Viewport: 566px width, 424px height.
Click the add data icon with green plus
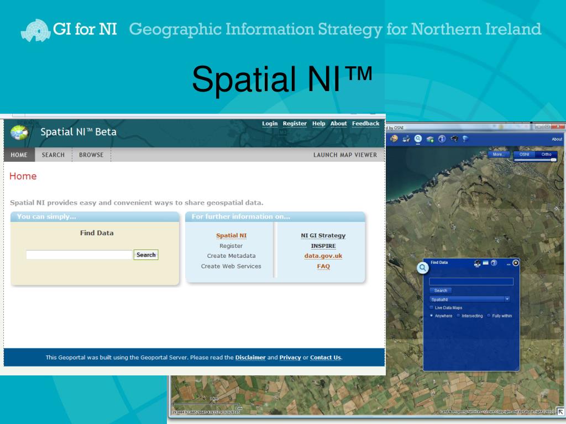tap(430, 139)
